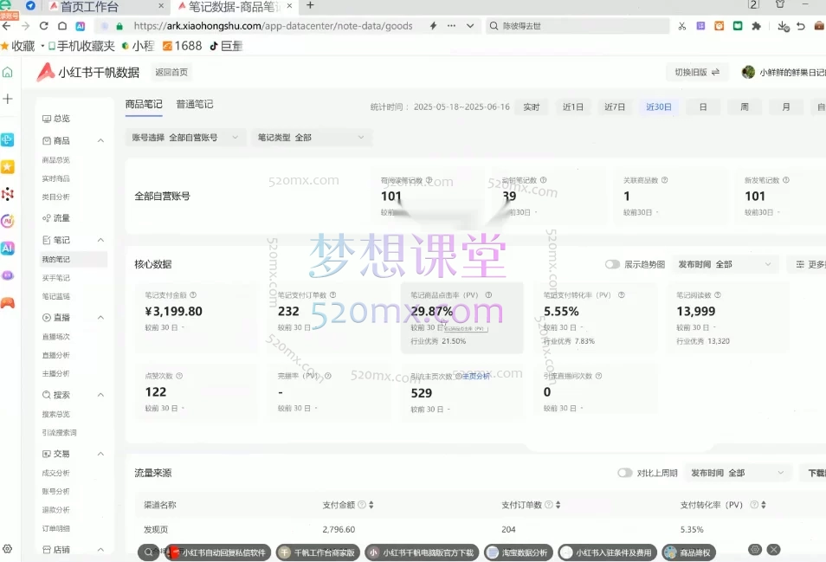
Task: Click the browser sidebar home icon
Action: click(8, 72)
